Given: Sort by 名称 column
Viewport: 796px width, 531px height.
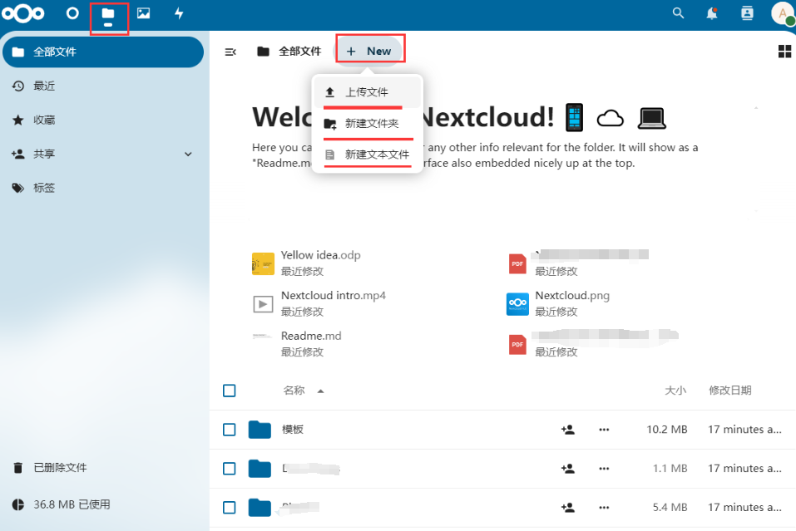Looking at the screenshot, I should point(294,391).
